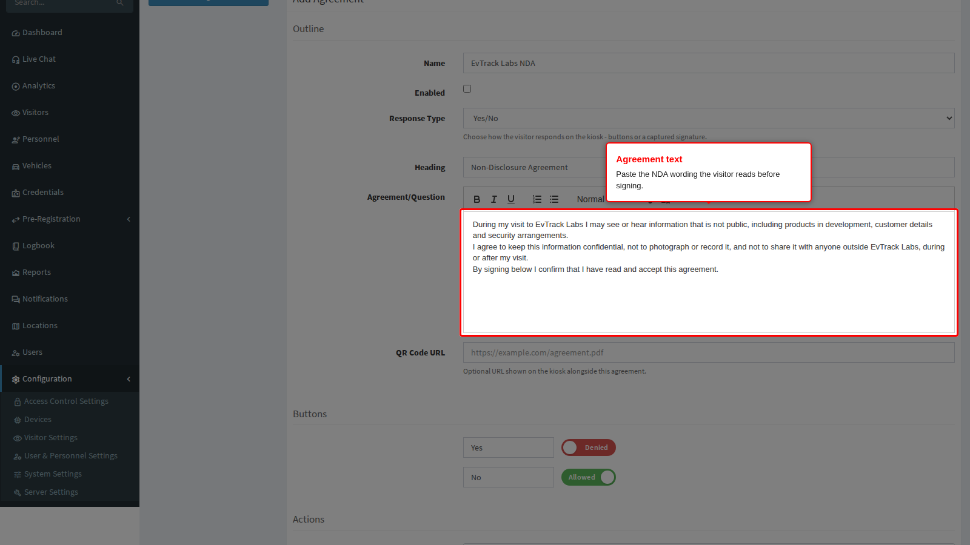Open User & Personnel Settings

(71, 456)
